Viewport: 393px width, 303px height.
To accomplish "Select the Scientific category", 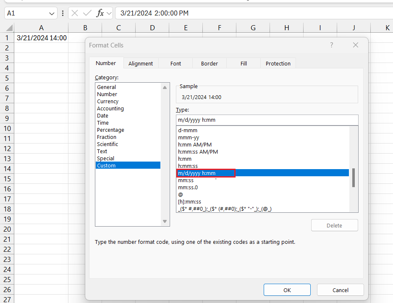I will (128, 144).
